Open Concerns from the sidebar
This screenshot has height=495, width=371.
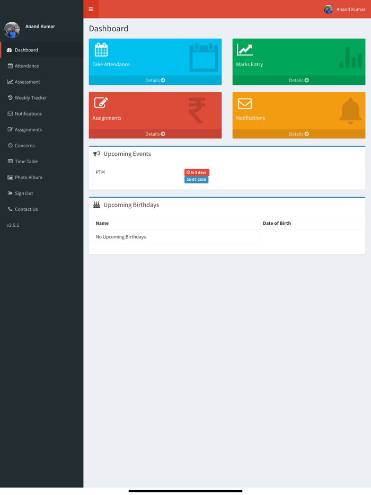pyautogui.click(x=42, y=146)
